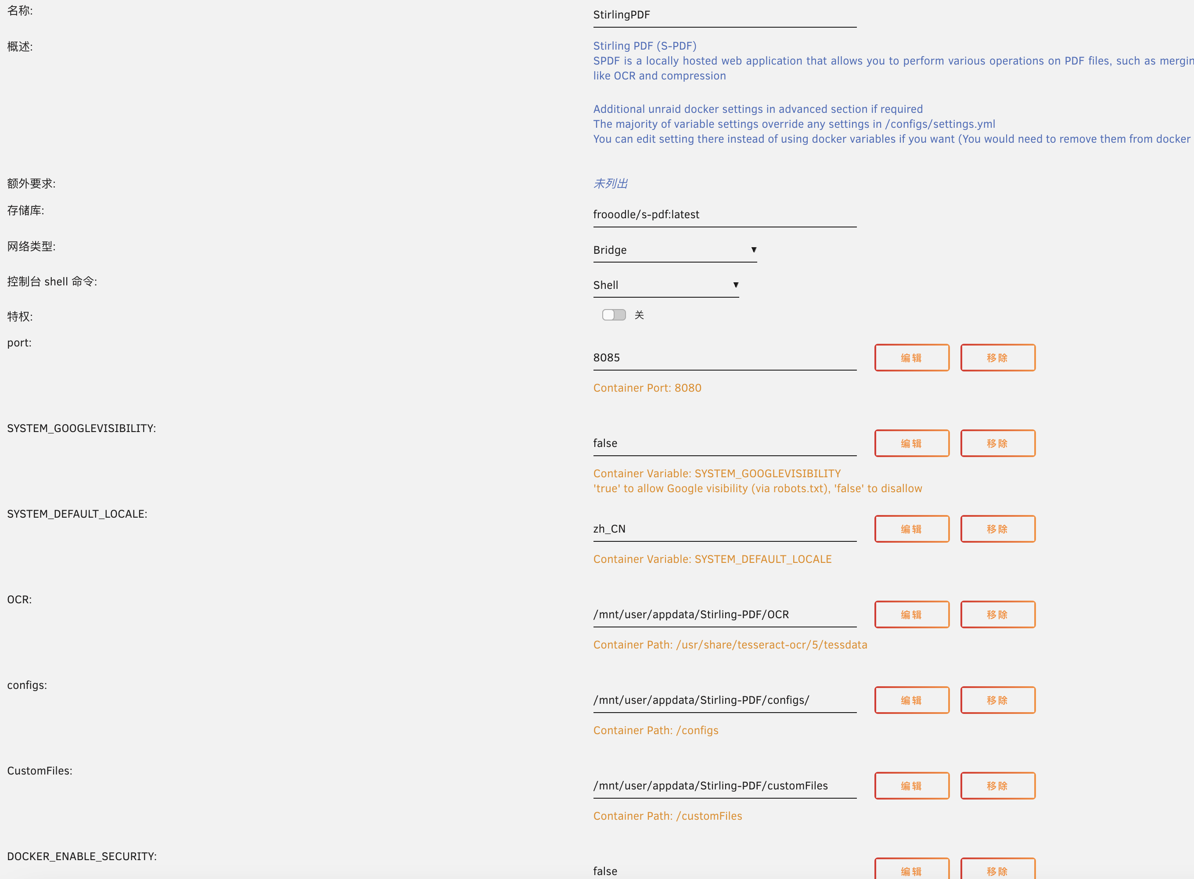
Task: Click the 额外要求 label
Action: coord(31,184)
